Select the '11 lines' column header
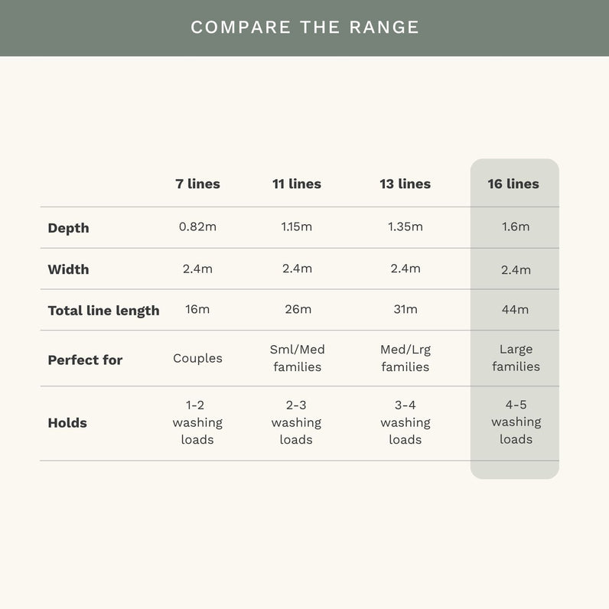The height and width of the screenshot is (609, 609). 297,184
